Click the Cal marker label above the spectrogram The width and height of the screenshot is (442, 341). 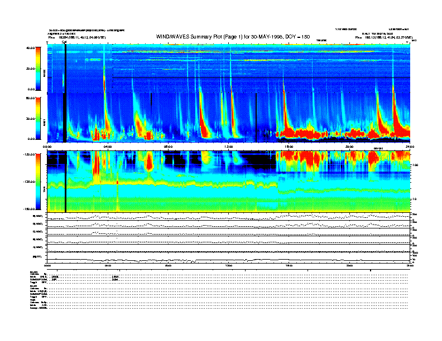coord(64,42)
